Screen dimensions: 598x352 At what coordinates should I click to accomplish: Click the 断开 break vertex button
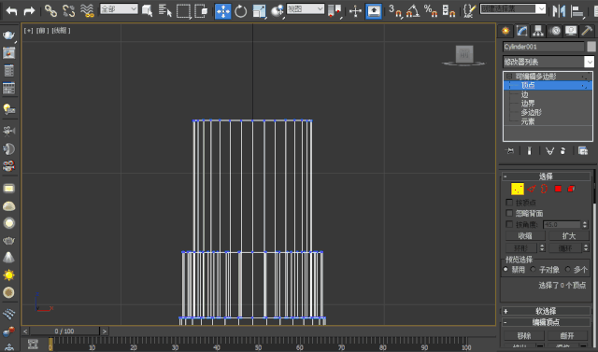pyautogui.click(x=567, y=335)
